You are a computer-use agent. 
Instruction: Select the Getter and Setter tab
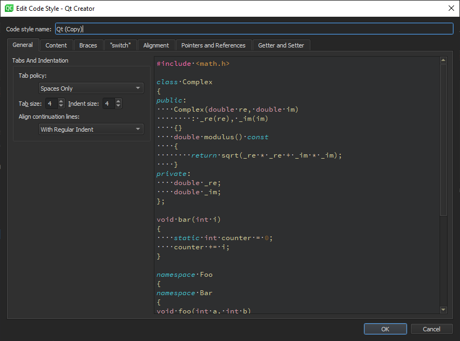pos(281,45)
